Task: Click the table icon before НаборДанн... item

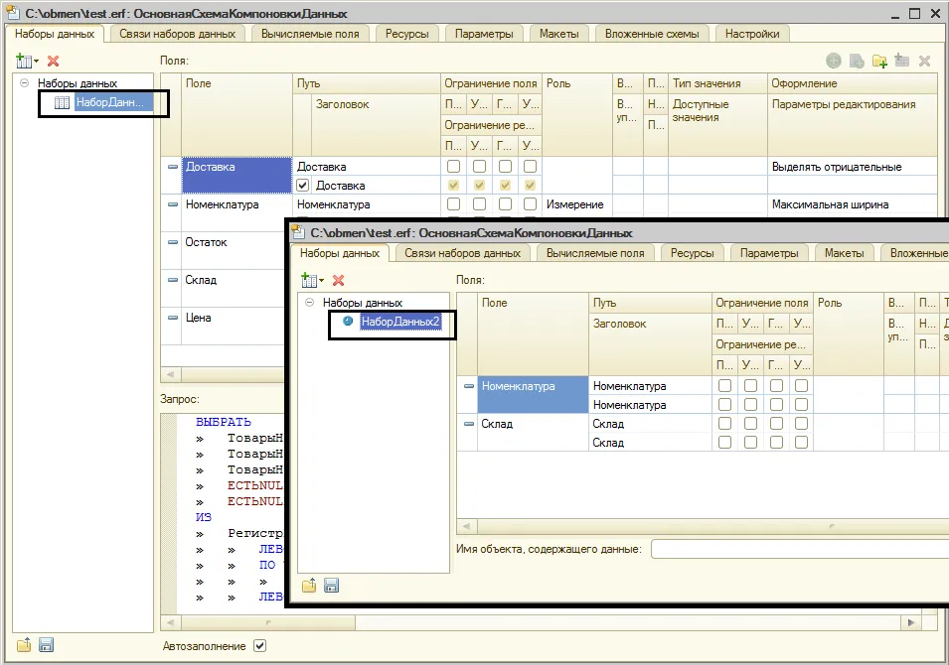Action: pos(62,102)
